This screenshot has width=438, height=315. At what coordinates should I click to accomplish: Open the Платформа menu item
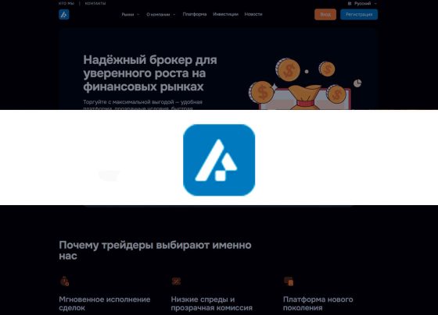(x=195, y=14)
